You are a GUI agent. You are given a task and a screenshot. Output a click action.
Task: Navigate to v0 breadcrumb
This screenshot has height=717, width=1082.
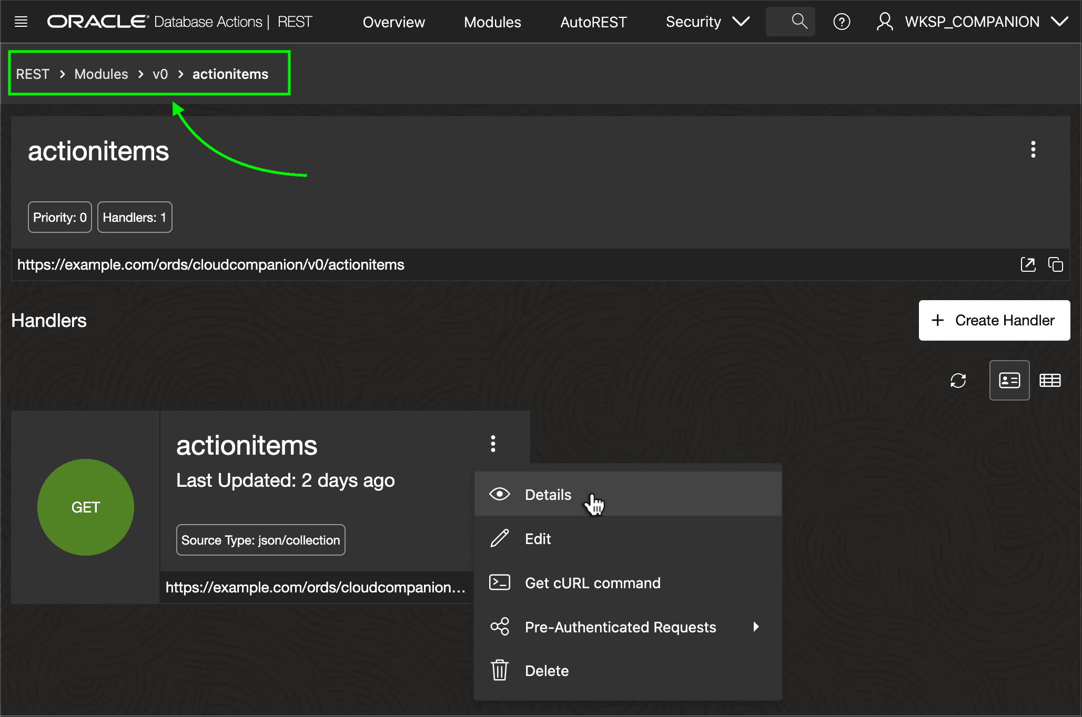click(x=160, y=74)
